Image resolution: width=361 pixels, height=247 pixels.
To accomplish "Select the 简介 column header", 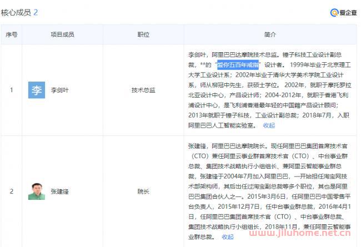I will (270, 34).
